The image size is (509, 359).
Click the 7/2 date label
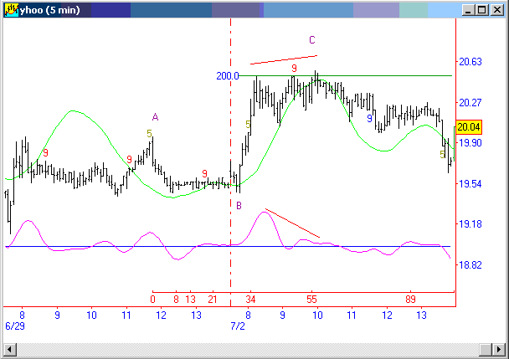pyautogui.click(x=236, y=324)
